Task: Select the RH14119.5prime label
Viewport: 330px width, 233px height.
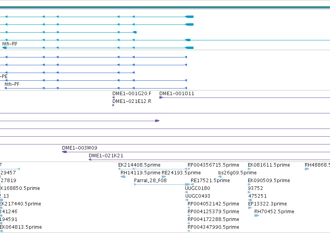Action: pos(140,173)
